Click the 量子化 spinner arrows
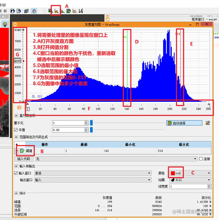Screen dimensions: 219x220 [86, 123]
